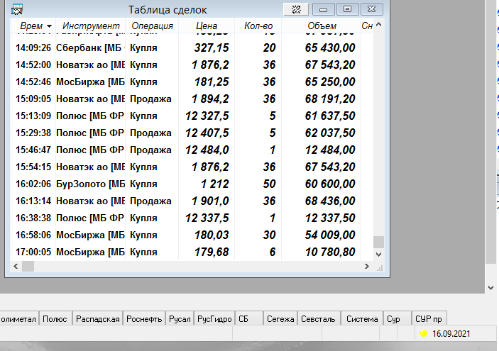Click price 179,68 cell
The image size is (499, 351).
click(212, 252)
